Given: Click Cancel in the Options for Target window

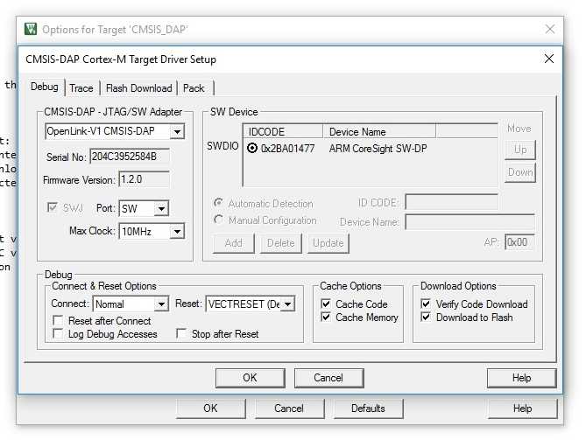Looking at the screenshot, I should tap(289, 409).
